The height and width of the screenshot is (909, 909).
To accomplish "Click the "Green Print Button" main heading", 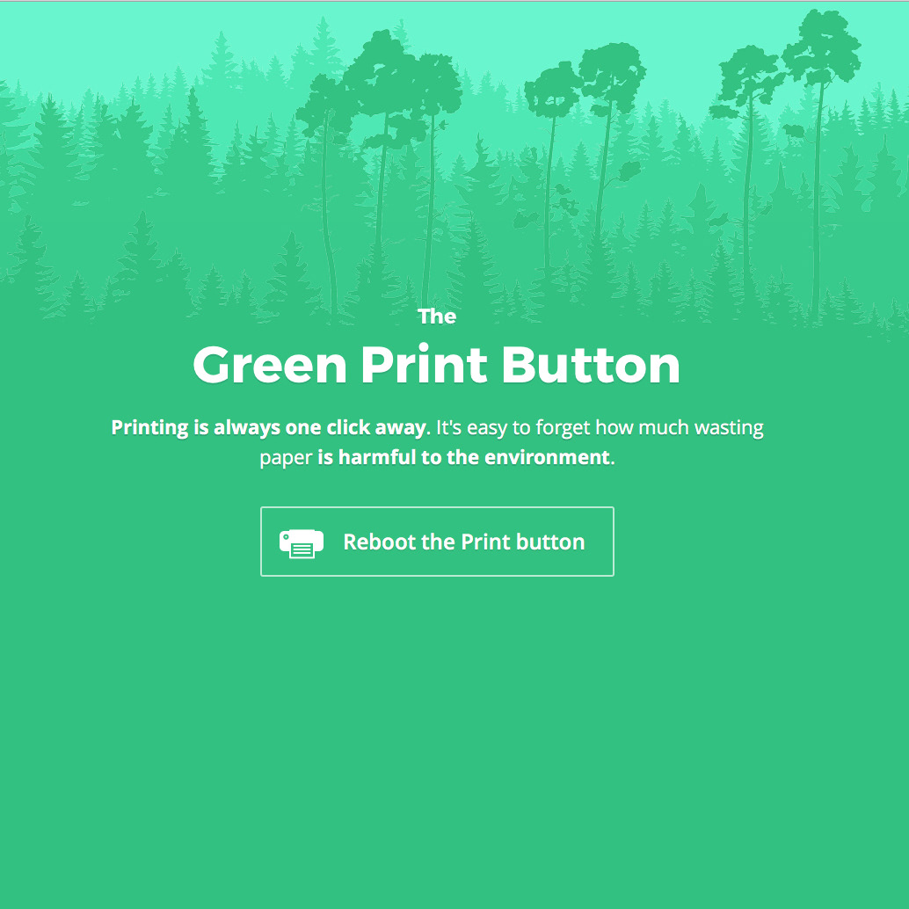I will click(x=437, y=365).
